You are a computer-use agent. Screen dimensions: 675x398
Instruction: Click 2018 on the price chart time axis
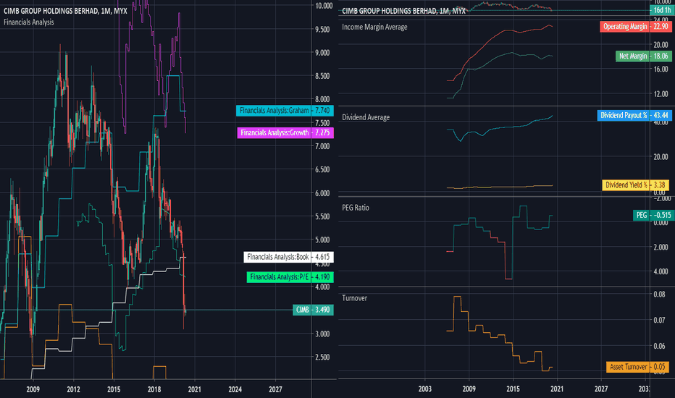(154, 389)
